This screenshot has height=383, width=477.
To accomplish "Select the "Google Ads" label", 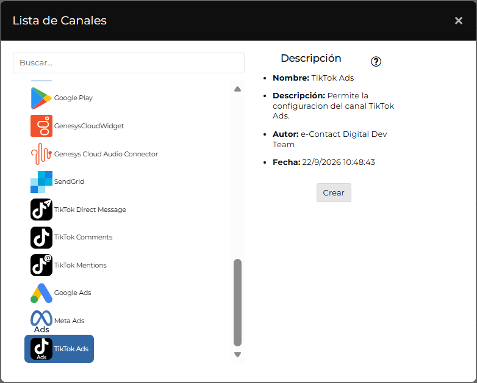I will click(x=73, y=293).
